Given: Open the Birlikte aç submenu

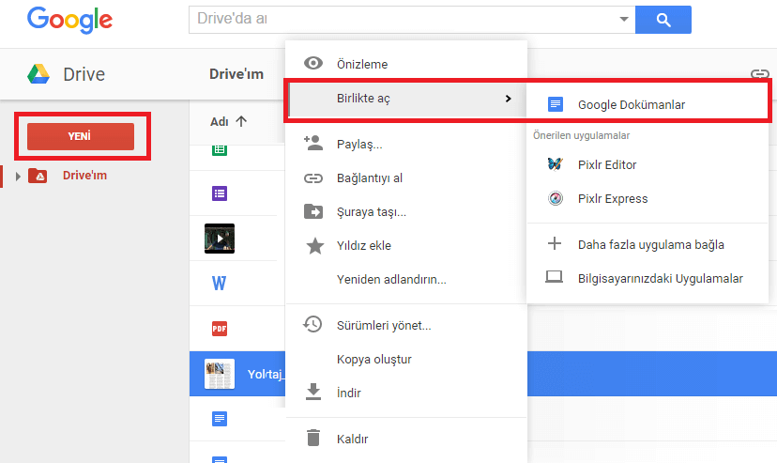Looking at the screenshot, I should tap(406, 99).
